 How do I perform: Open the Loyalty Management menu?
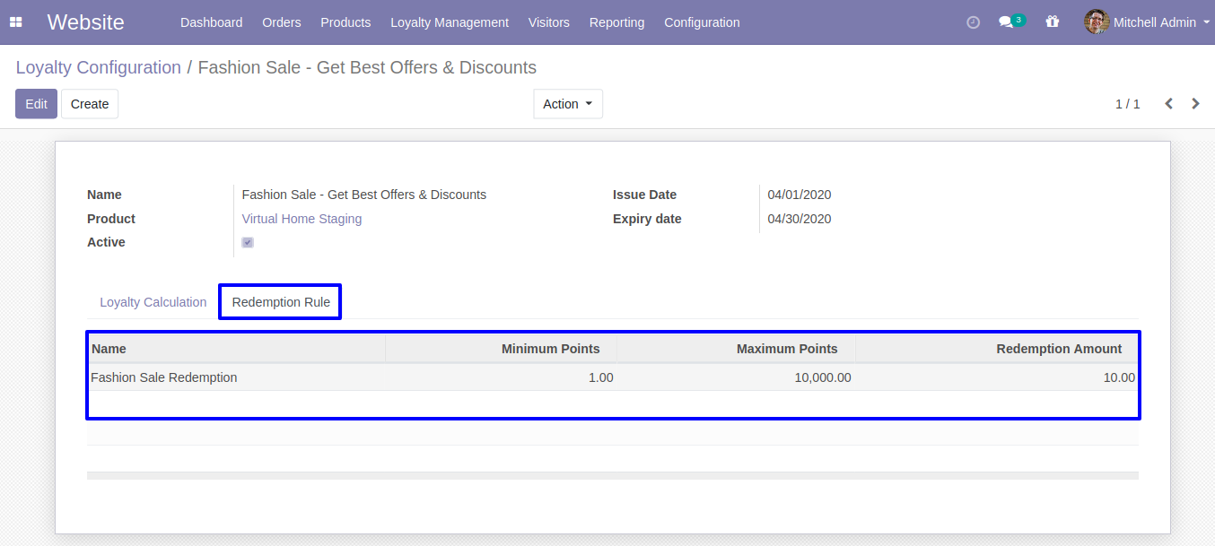pyautogui.click(x=449, y=22)
